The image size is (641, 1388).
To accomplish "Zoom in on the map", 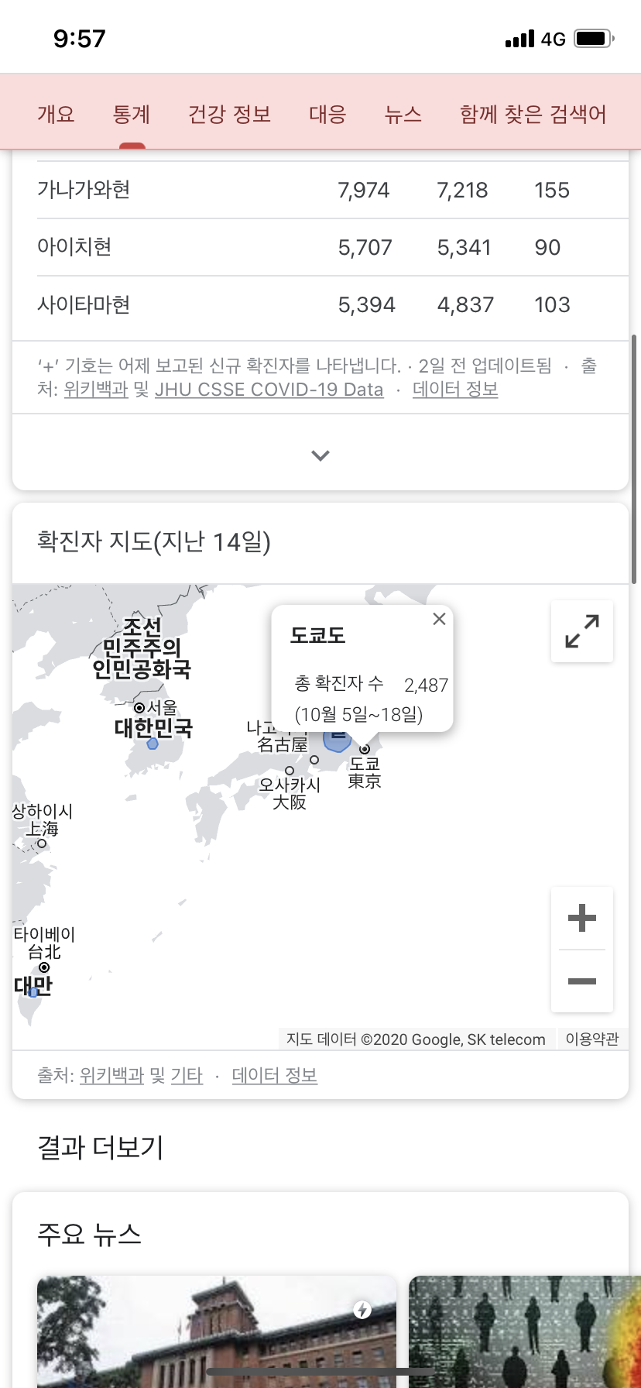I will 582,919.
